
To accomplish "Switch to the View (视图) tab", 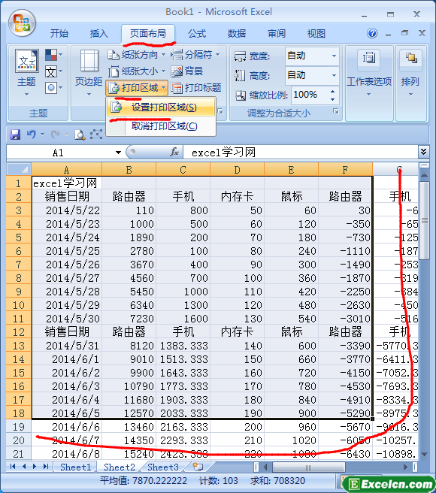I will 316,33.
